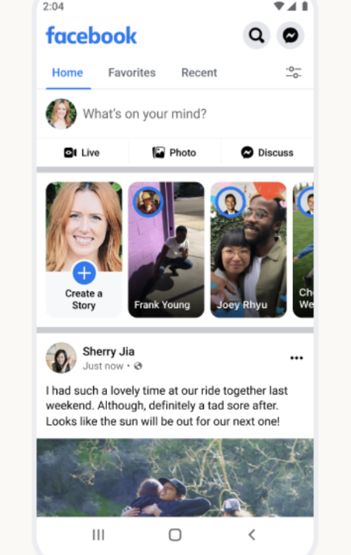
Task: Open the feed filter sliders icon
Action: [293, 72]
